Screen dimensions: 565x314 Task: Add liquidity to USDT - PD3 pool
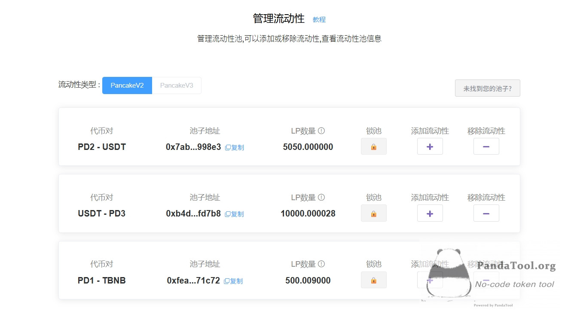[430, 213]
